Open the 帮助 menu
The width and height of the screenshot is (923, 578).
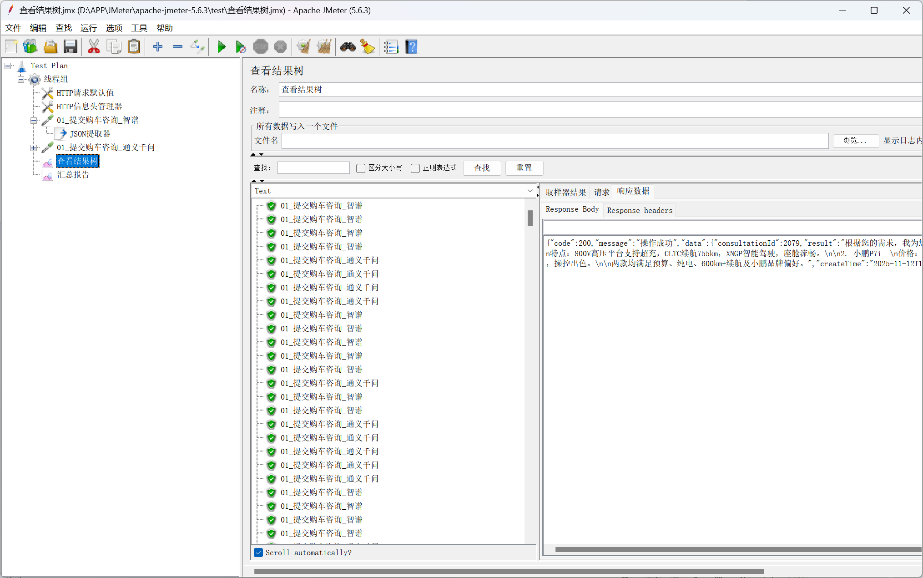165,28
